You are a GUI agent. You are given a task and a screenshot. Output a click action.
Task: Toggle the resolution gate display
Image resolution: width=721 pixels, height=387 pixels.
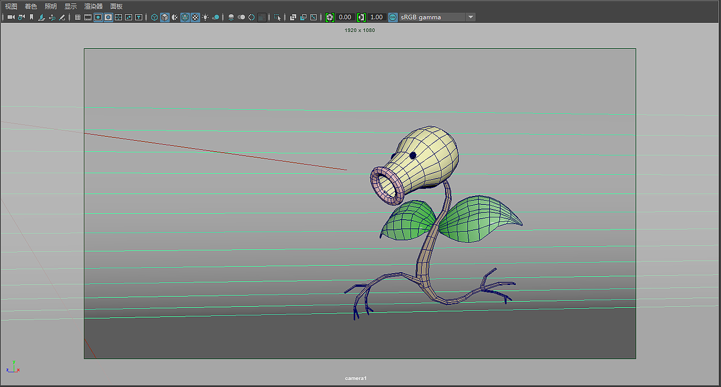(x=98, y=17)
